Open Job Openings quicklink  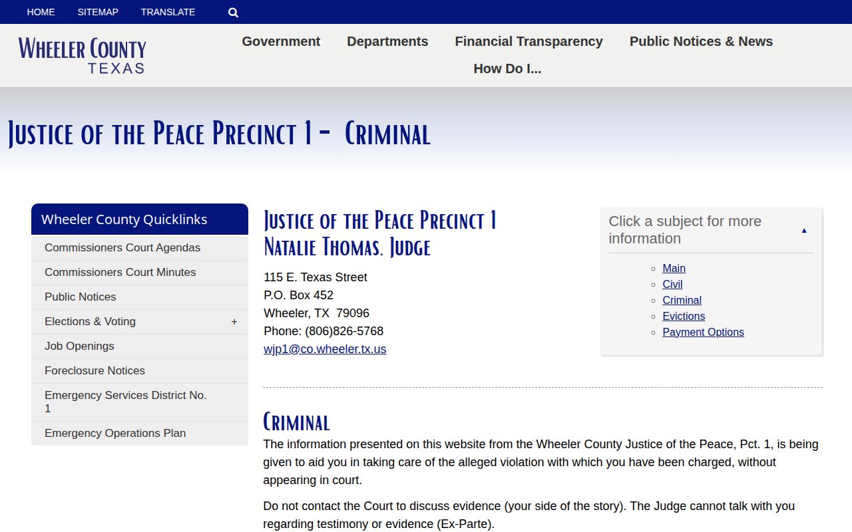140,346
